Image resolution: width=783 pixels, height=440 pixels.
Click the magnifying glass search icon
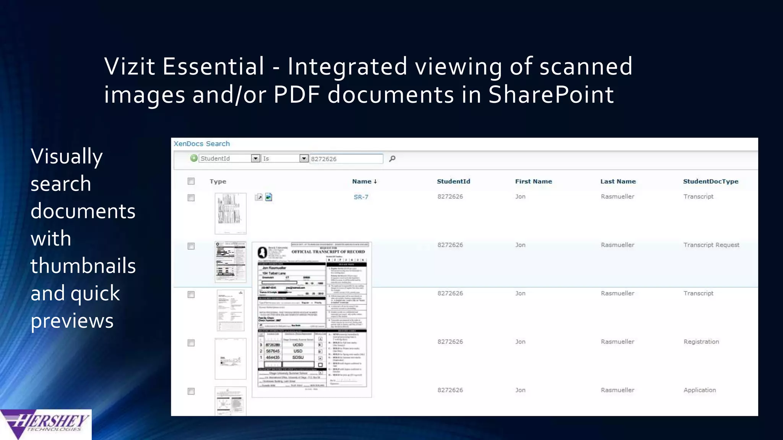(x=392, y=159)
